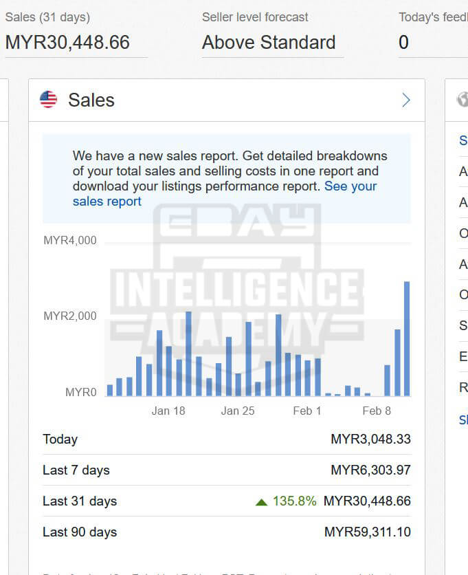
Task: Click the US flag icon beside Sales
Action: point(49,100)
